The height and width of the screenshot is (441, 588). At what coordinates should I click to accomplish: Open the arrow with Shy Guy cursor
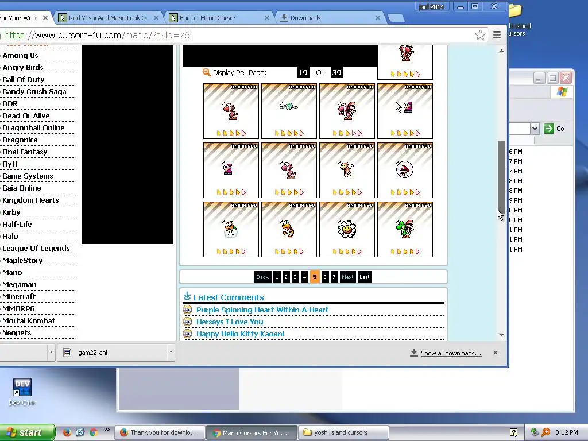(405, 111)
